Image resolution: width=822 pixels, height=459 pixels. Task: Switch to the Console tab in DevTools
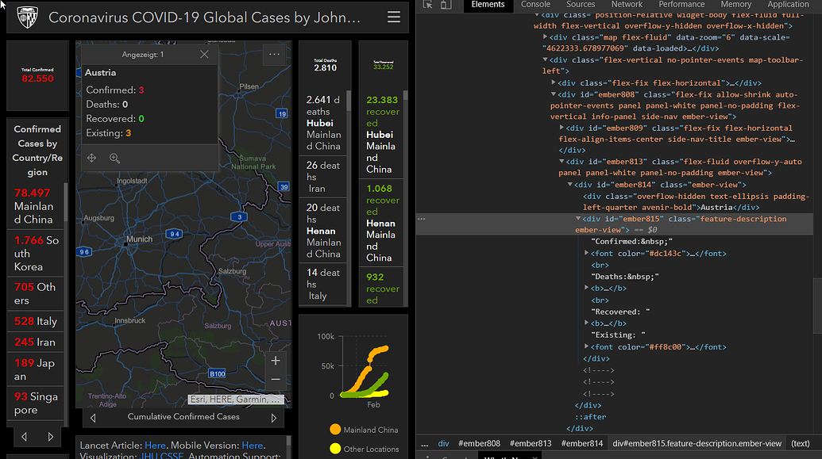(x=535, y=5)
